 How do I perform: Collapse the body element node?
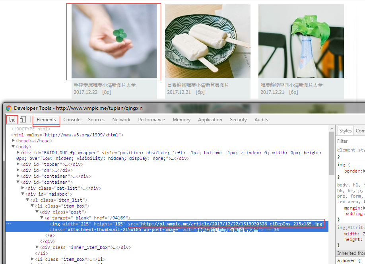pyautogui.click(x=13, y=147)
